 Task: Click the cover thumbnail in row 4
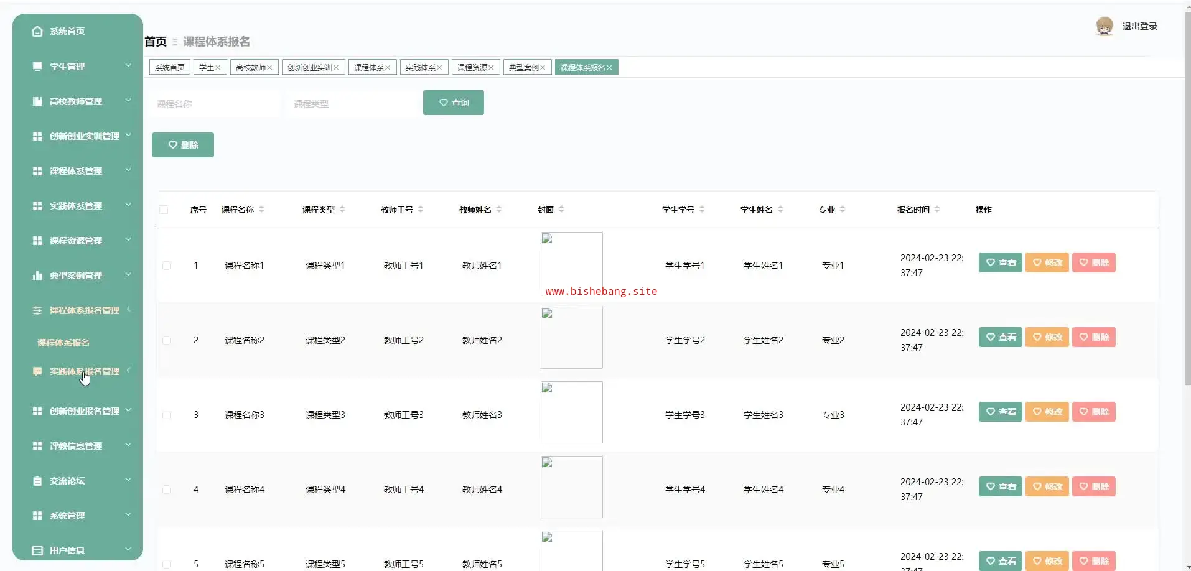[571, 487]
